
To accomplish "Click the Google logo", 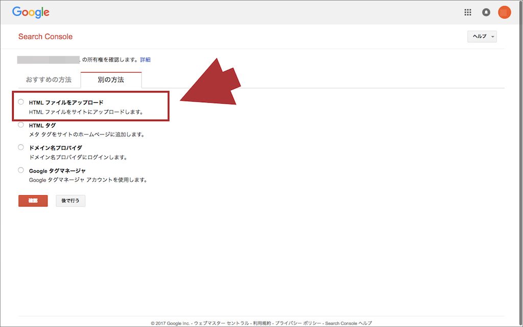I will (x=31, y=12).
